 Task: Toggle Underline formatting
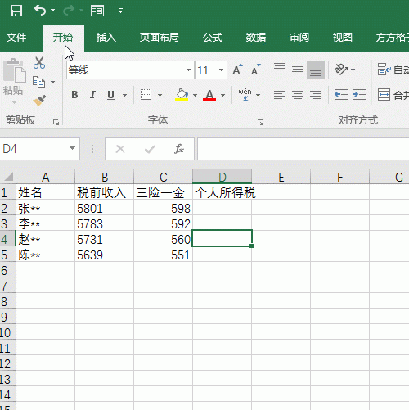tap(110, 95)
